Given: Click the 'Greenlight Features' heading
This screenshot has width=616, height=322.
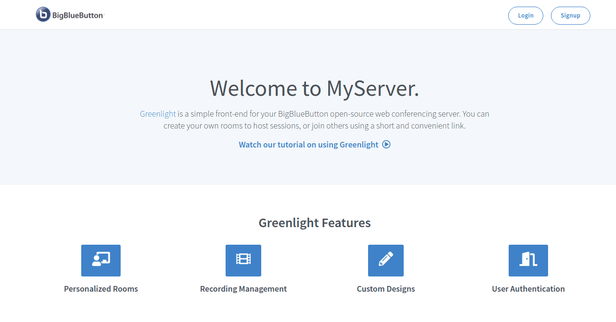Looking at the screenshot, I should coord(314,223).
